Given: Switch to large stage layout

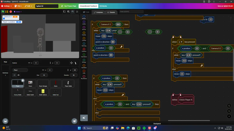Looking at the screenshot, I should 68,12.
